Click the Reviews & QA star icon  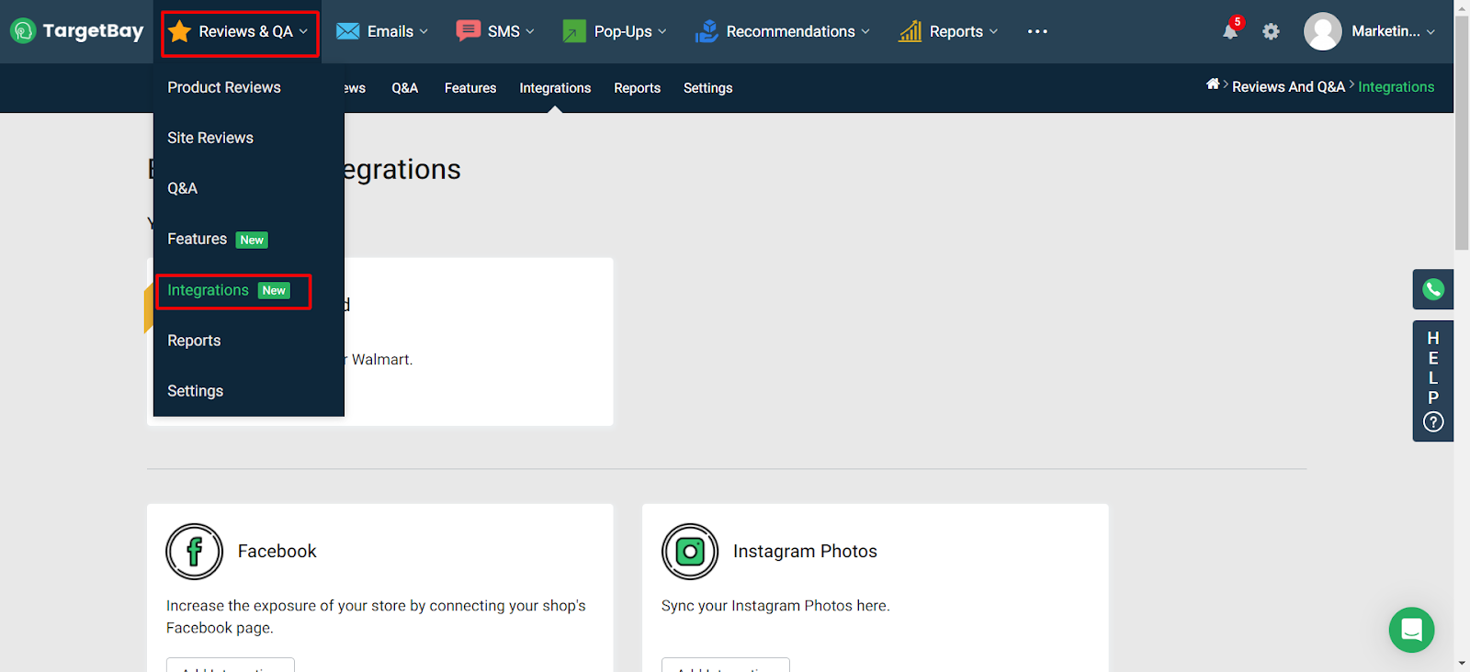(x=180, y=31)
